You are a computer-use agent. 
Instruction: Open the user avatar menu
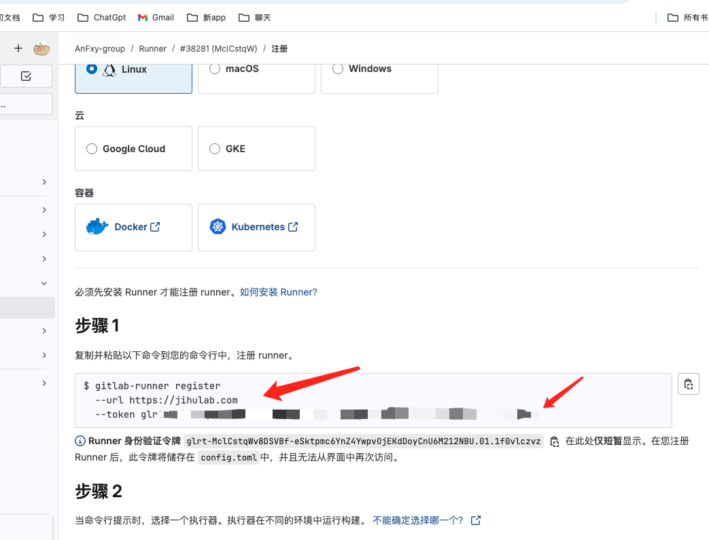point(41,48)
